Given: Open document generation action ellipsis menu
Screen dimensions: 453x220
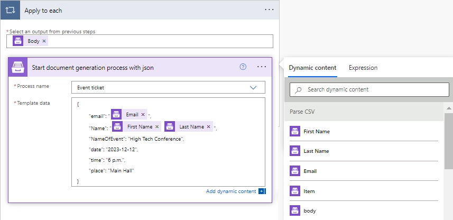Looking at the screenshot, I should click(262, 67).
